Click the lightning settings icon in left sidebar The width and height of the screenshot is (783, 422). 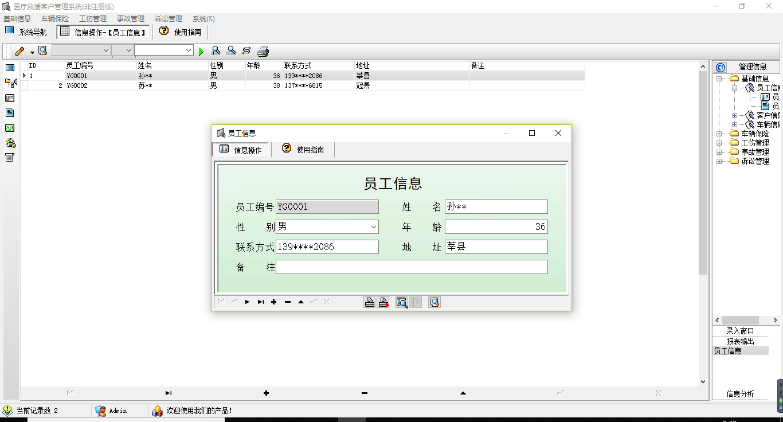pos(10,143)
